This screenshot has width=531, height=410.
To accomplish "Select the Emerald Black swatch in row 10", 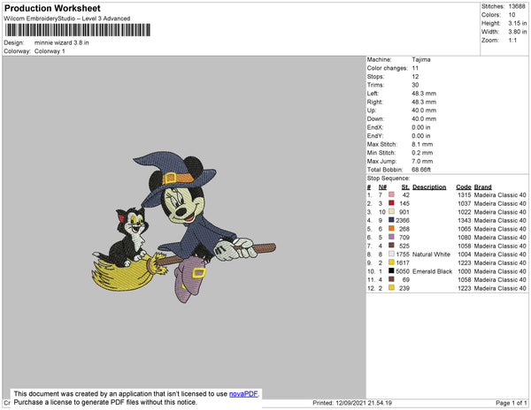I will pos(391,270).
